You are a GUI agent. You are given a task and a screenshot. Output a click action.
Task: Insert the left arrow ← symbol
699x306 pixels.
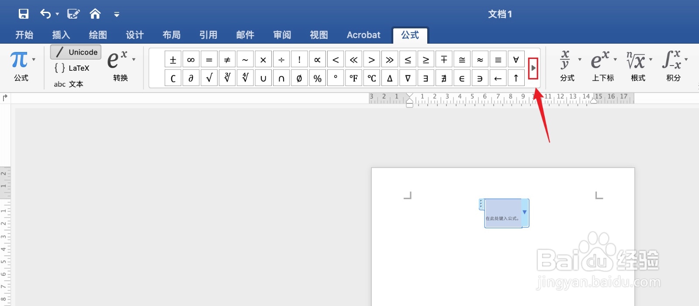[x=498, y=78]
